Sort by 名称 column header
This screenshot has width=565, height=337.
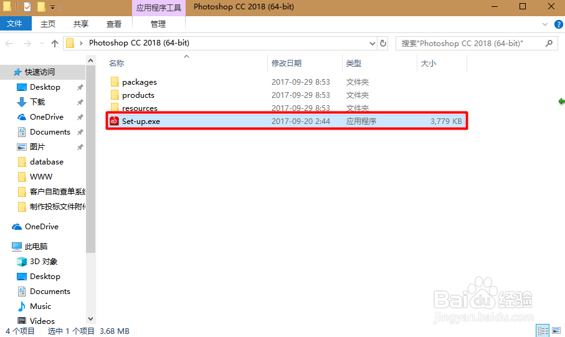pyautogui.click(x=116, y=64)
